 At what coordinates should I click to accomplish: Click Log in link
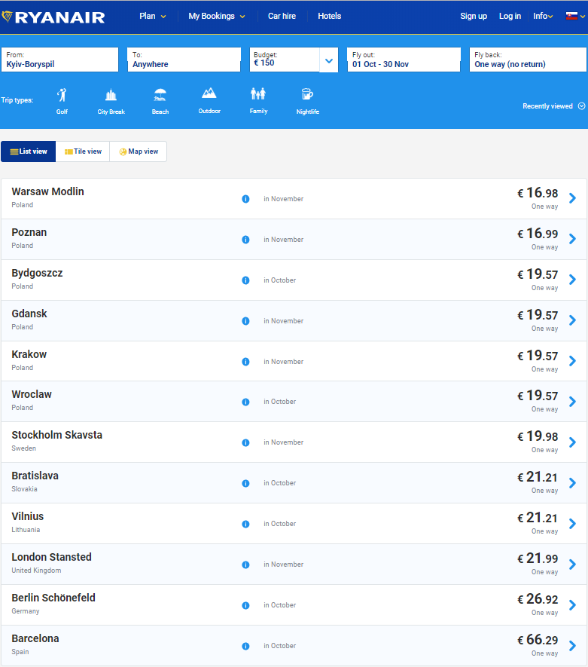(x=510, y=16)
